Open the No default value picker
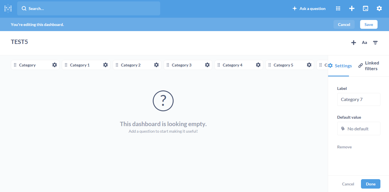Image resolution: width=389 pixels, height=192 pixels. (359, 129)
